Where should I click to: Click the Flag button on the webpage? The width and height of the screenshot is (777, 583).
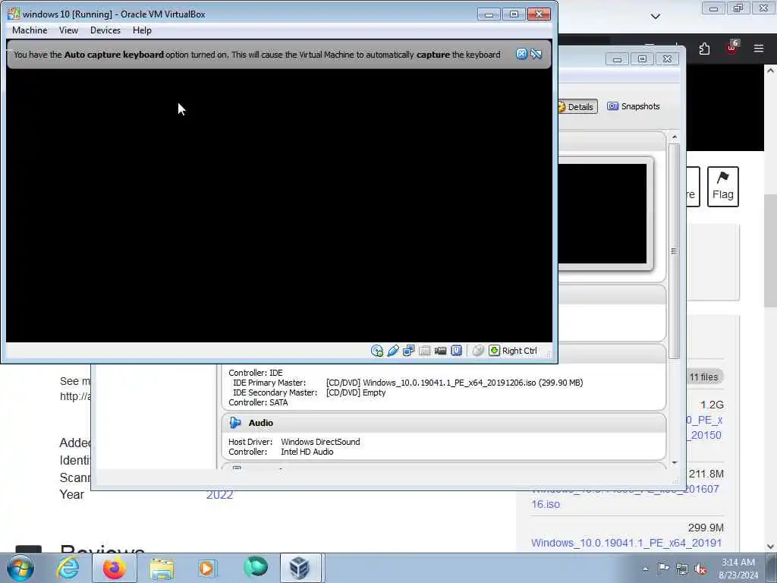(723, 187)
